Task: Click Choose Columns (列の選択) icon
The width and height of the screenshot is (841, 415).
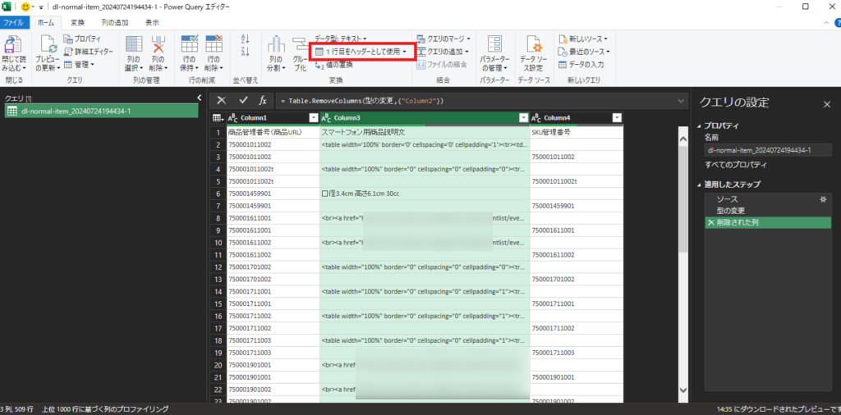Action: (x=134, y=45)
